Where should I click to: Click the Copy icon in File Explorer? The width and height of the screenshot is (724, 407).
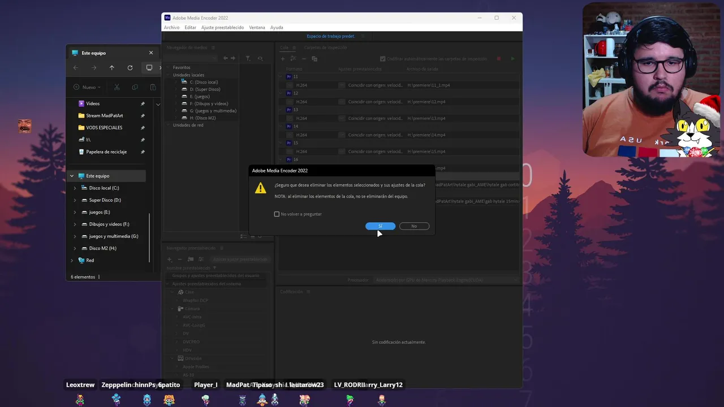135,87
